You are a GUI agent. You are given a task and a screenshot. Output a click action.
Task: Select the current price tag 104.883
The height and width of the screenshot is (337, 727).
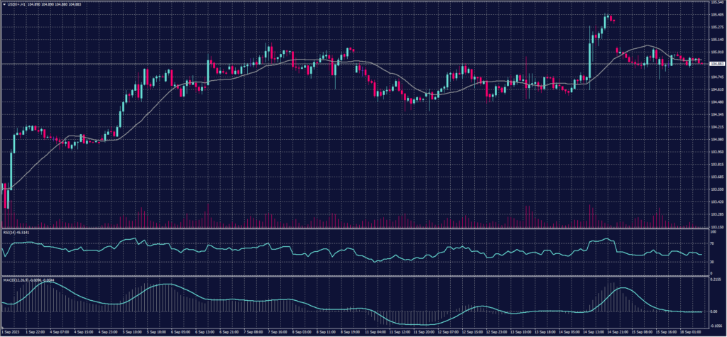point(716,64)
